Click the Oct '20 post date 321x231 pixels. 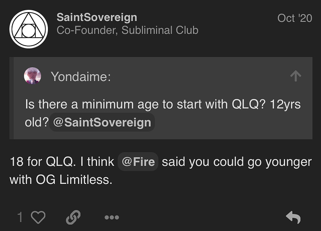pyautogui.click(x=294, y=18)
